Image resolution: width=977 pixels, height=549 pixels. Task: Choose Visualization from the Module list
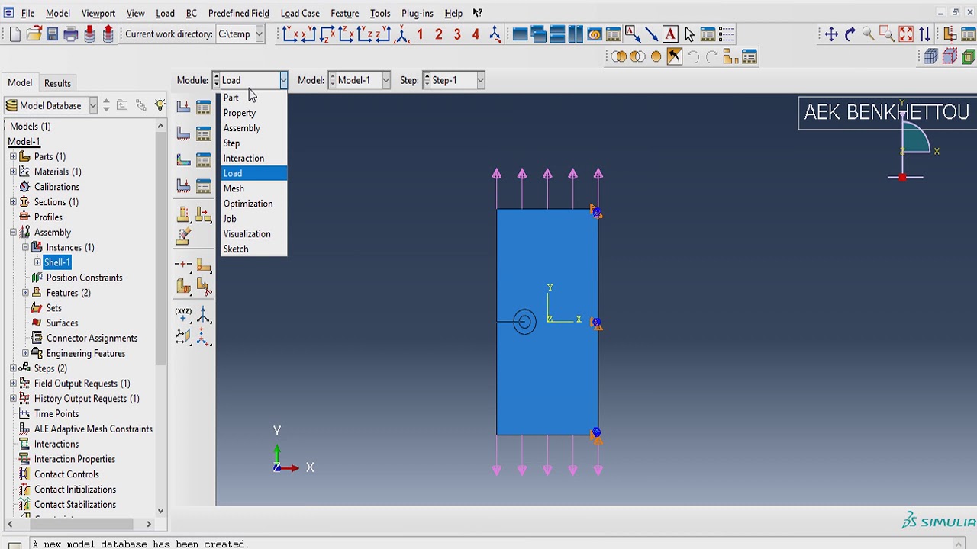(x=253, y=234)
